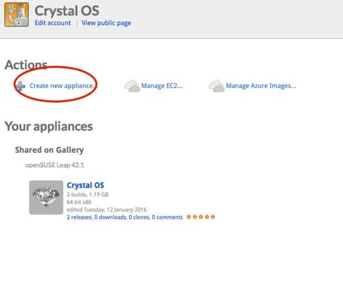Screen dimensions: 343x289
Task: Click the cloud icon beside Manage Azure Images
Action: tap(216, 86)
